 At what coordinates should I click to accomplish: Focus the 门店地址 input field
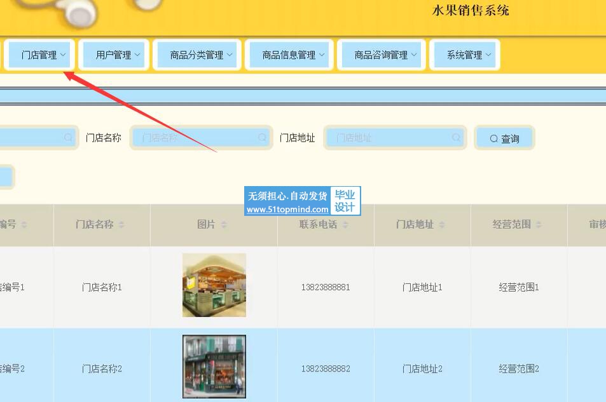click(395, 137)
